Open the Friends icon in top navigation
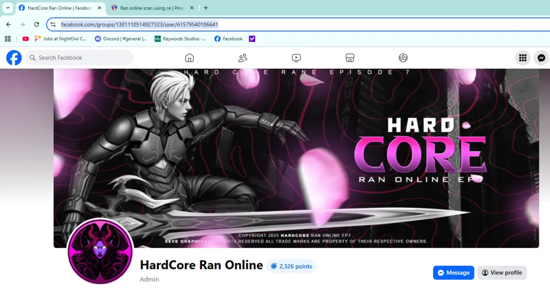This screenshot has width=550, height=289. (243, 58)
